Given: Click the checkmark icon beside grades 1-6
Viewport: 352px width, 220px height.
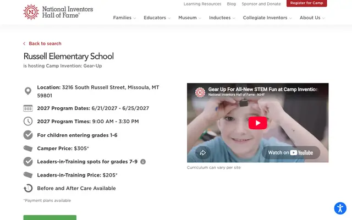Looking at the screenshot, I should [28, 135].
